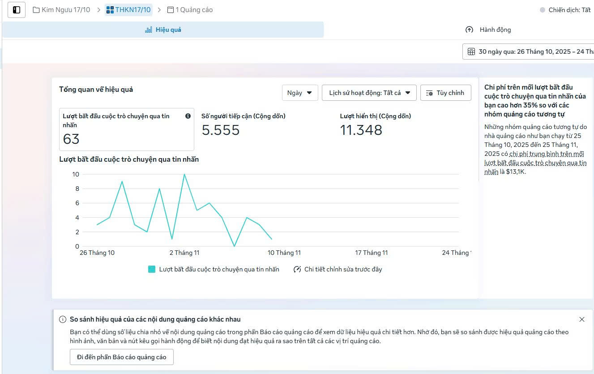Image resolution: width=594 pixels, height=374 pixels.
Task: Click Đi đến phần Báo cáo quảng cáo
Action: (x=121, y=357)
